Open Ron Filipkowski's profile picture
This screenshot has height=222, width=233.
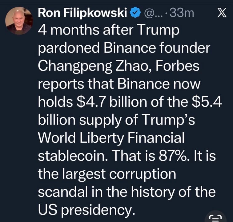click(x=19, y=21)
